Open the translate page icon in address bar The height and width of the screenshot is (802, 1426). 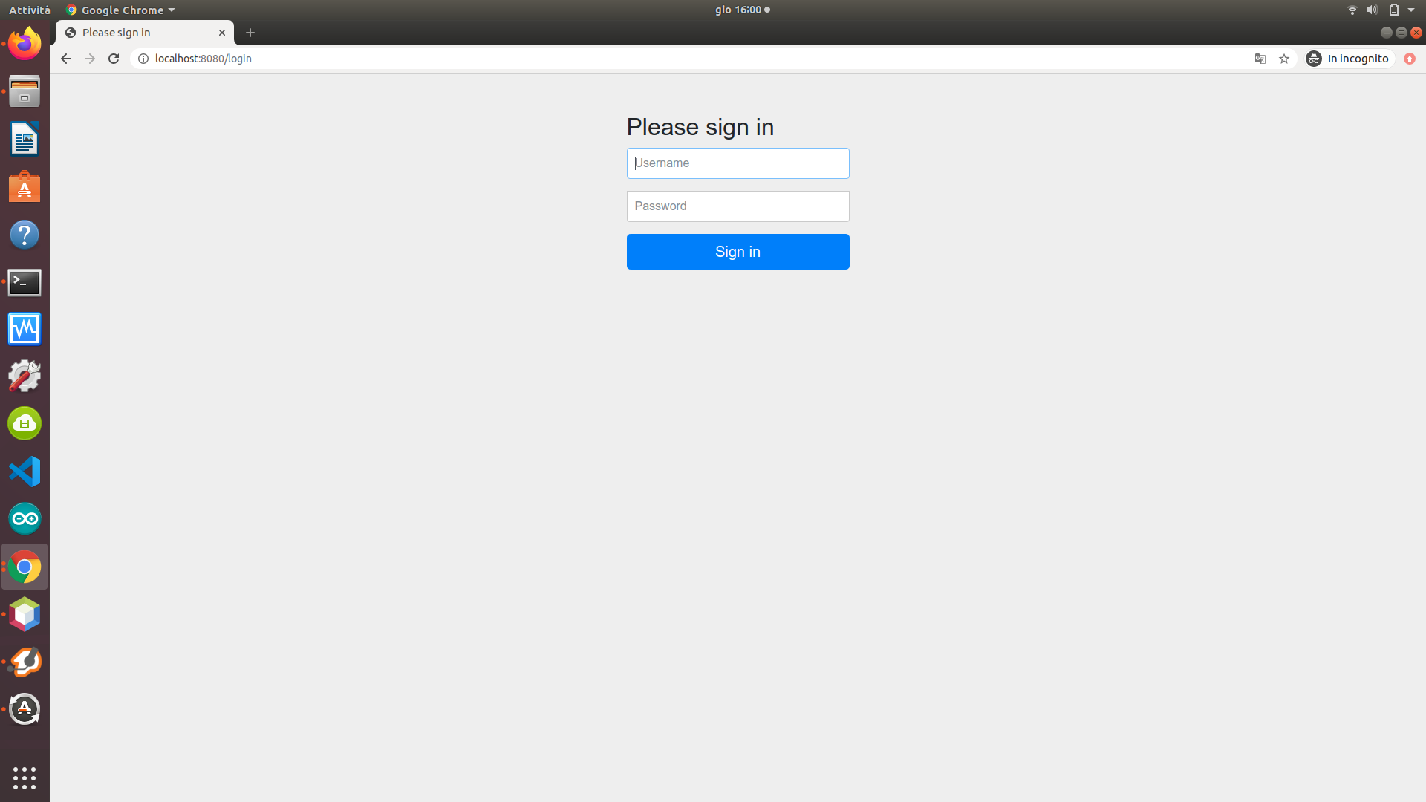[x=1260, y=59]
